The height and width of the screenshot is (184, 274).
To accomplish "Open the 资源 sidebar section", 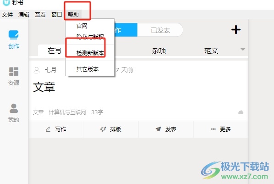I will 14,76.
